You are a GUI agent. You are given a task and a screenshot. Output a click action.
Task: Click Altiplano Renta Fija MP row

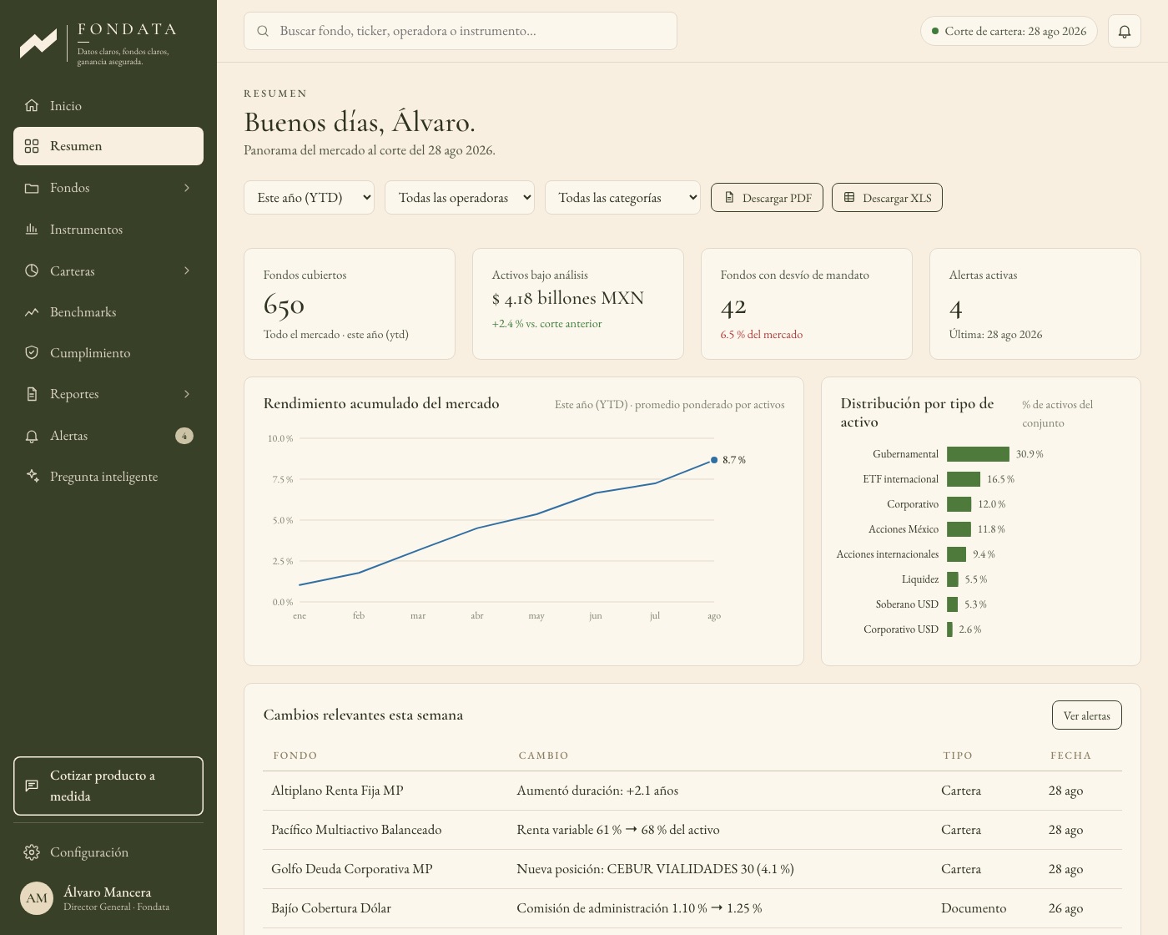coord(692,791)
